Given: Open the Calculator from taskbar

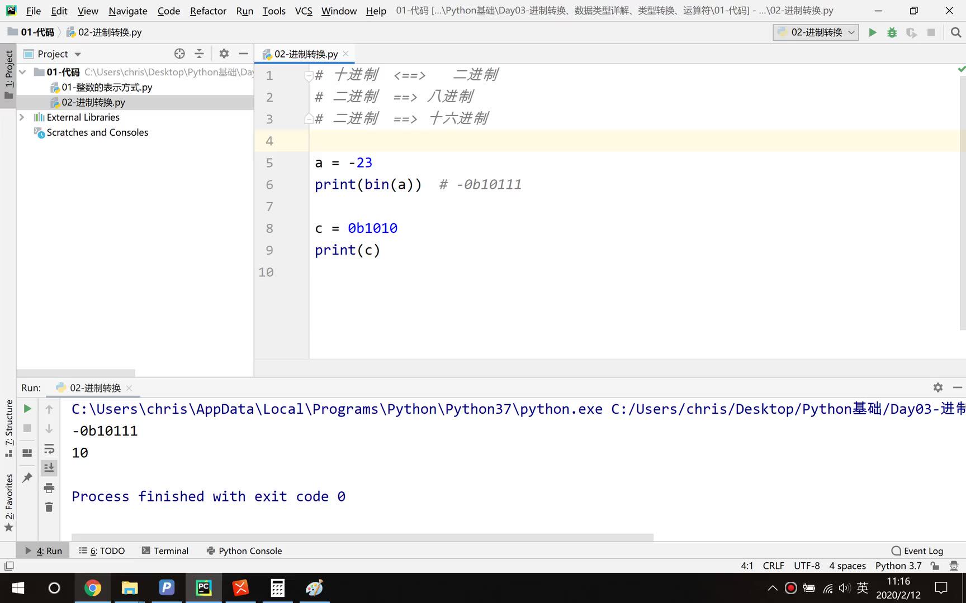Looking at the screenshot, I should (x=277, y=588).
